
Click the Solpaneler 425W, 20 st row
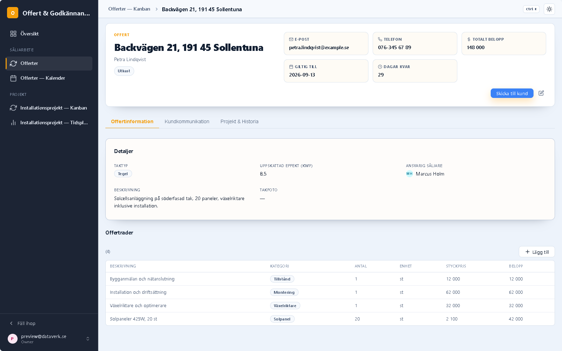330,319
